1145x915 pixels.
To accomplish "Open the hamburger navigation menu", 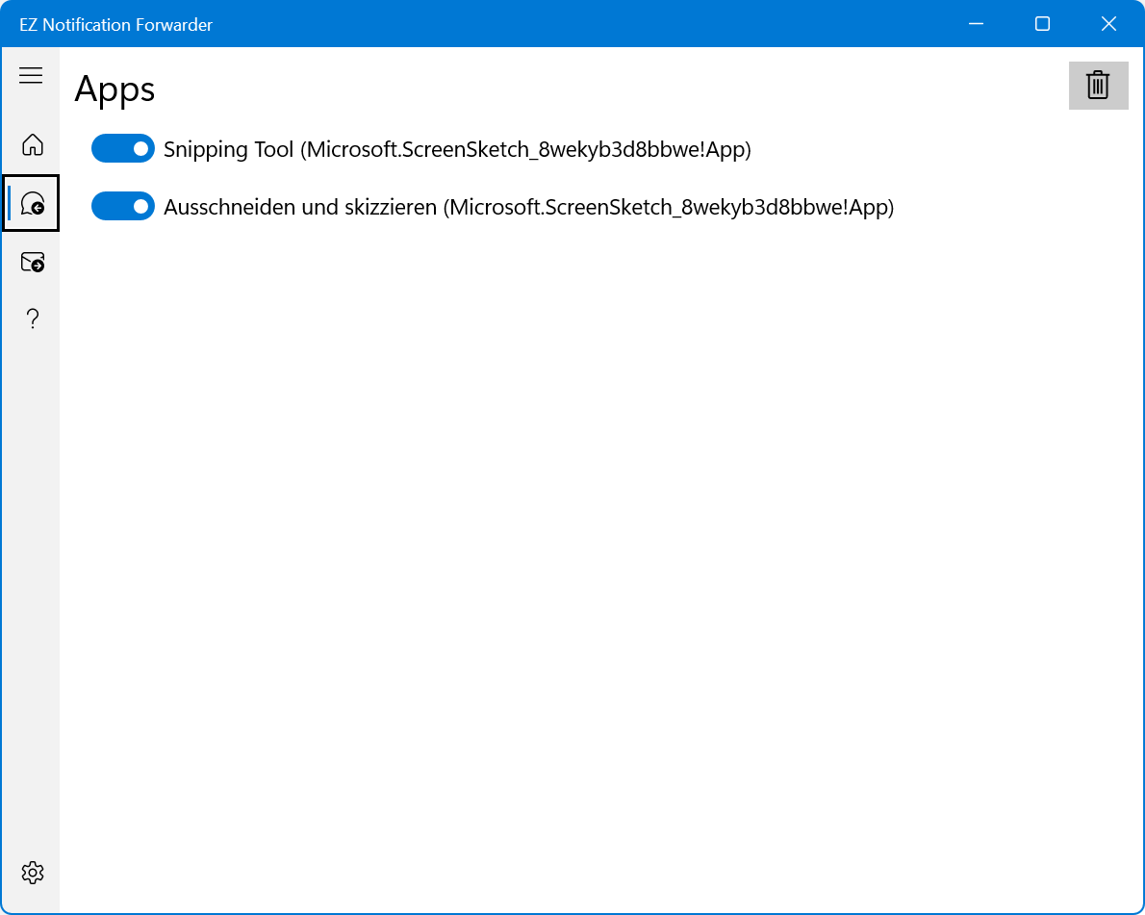I will (31, 75).
